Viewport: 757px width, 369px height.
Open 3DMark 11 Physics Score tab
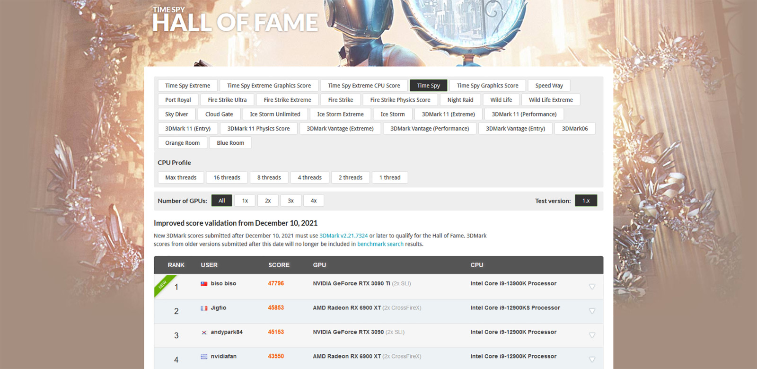pos(258,129)
